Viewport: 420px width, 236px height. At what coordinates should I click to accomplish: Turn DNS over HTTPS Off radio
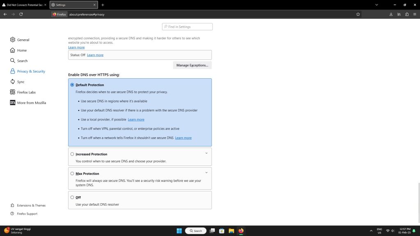click(72, 197)
